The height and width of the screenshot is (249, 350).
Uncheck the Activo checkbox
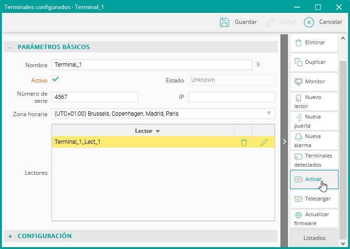(55, 80)
